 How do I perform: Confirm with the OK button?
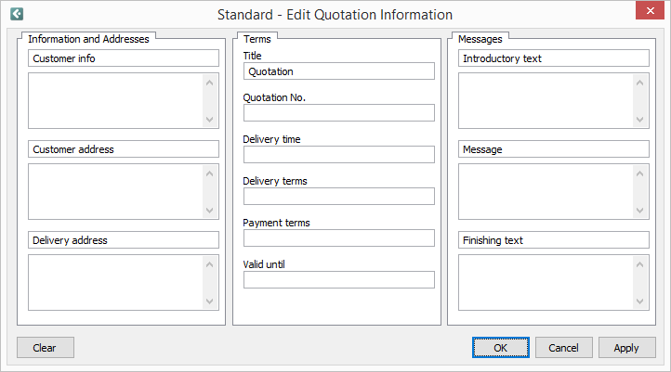(500, 348)
